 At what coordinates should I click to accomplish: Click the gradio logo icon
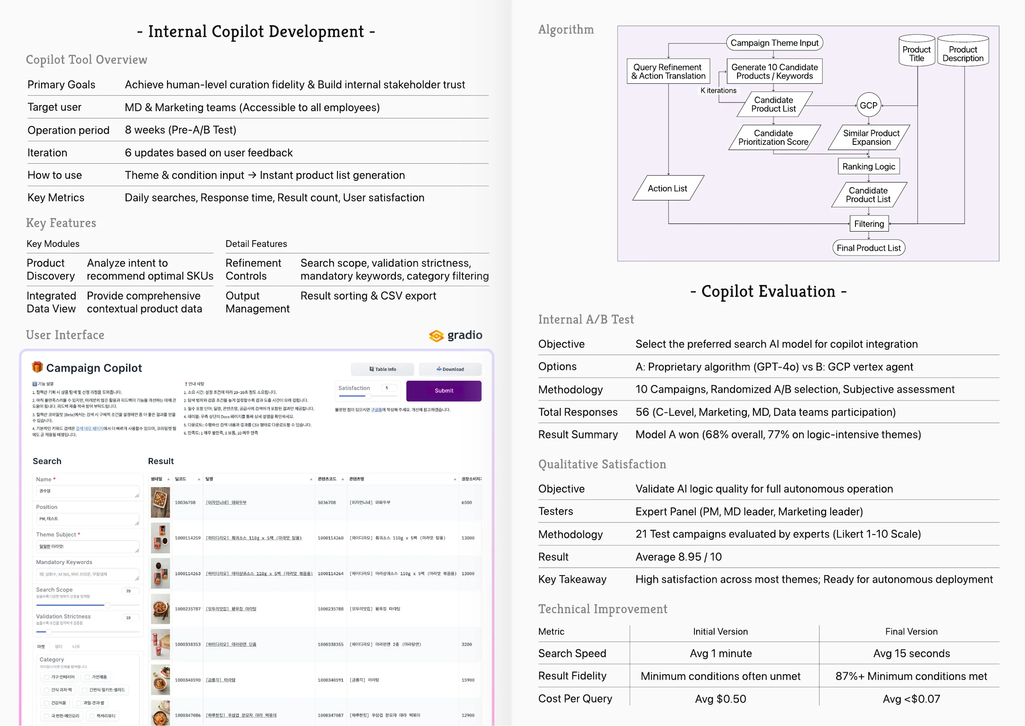pos(436,336)
